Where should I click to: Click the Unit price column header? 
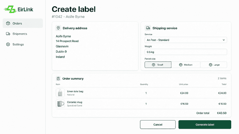184,84
